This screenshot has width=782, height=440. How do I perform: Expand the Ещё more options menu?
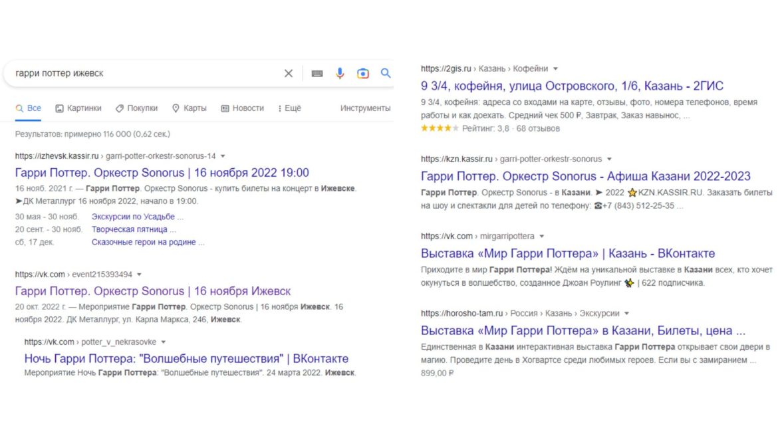(x=289, y=108)
